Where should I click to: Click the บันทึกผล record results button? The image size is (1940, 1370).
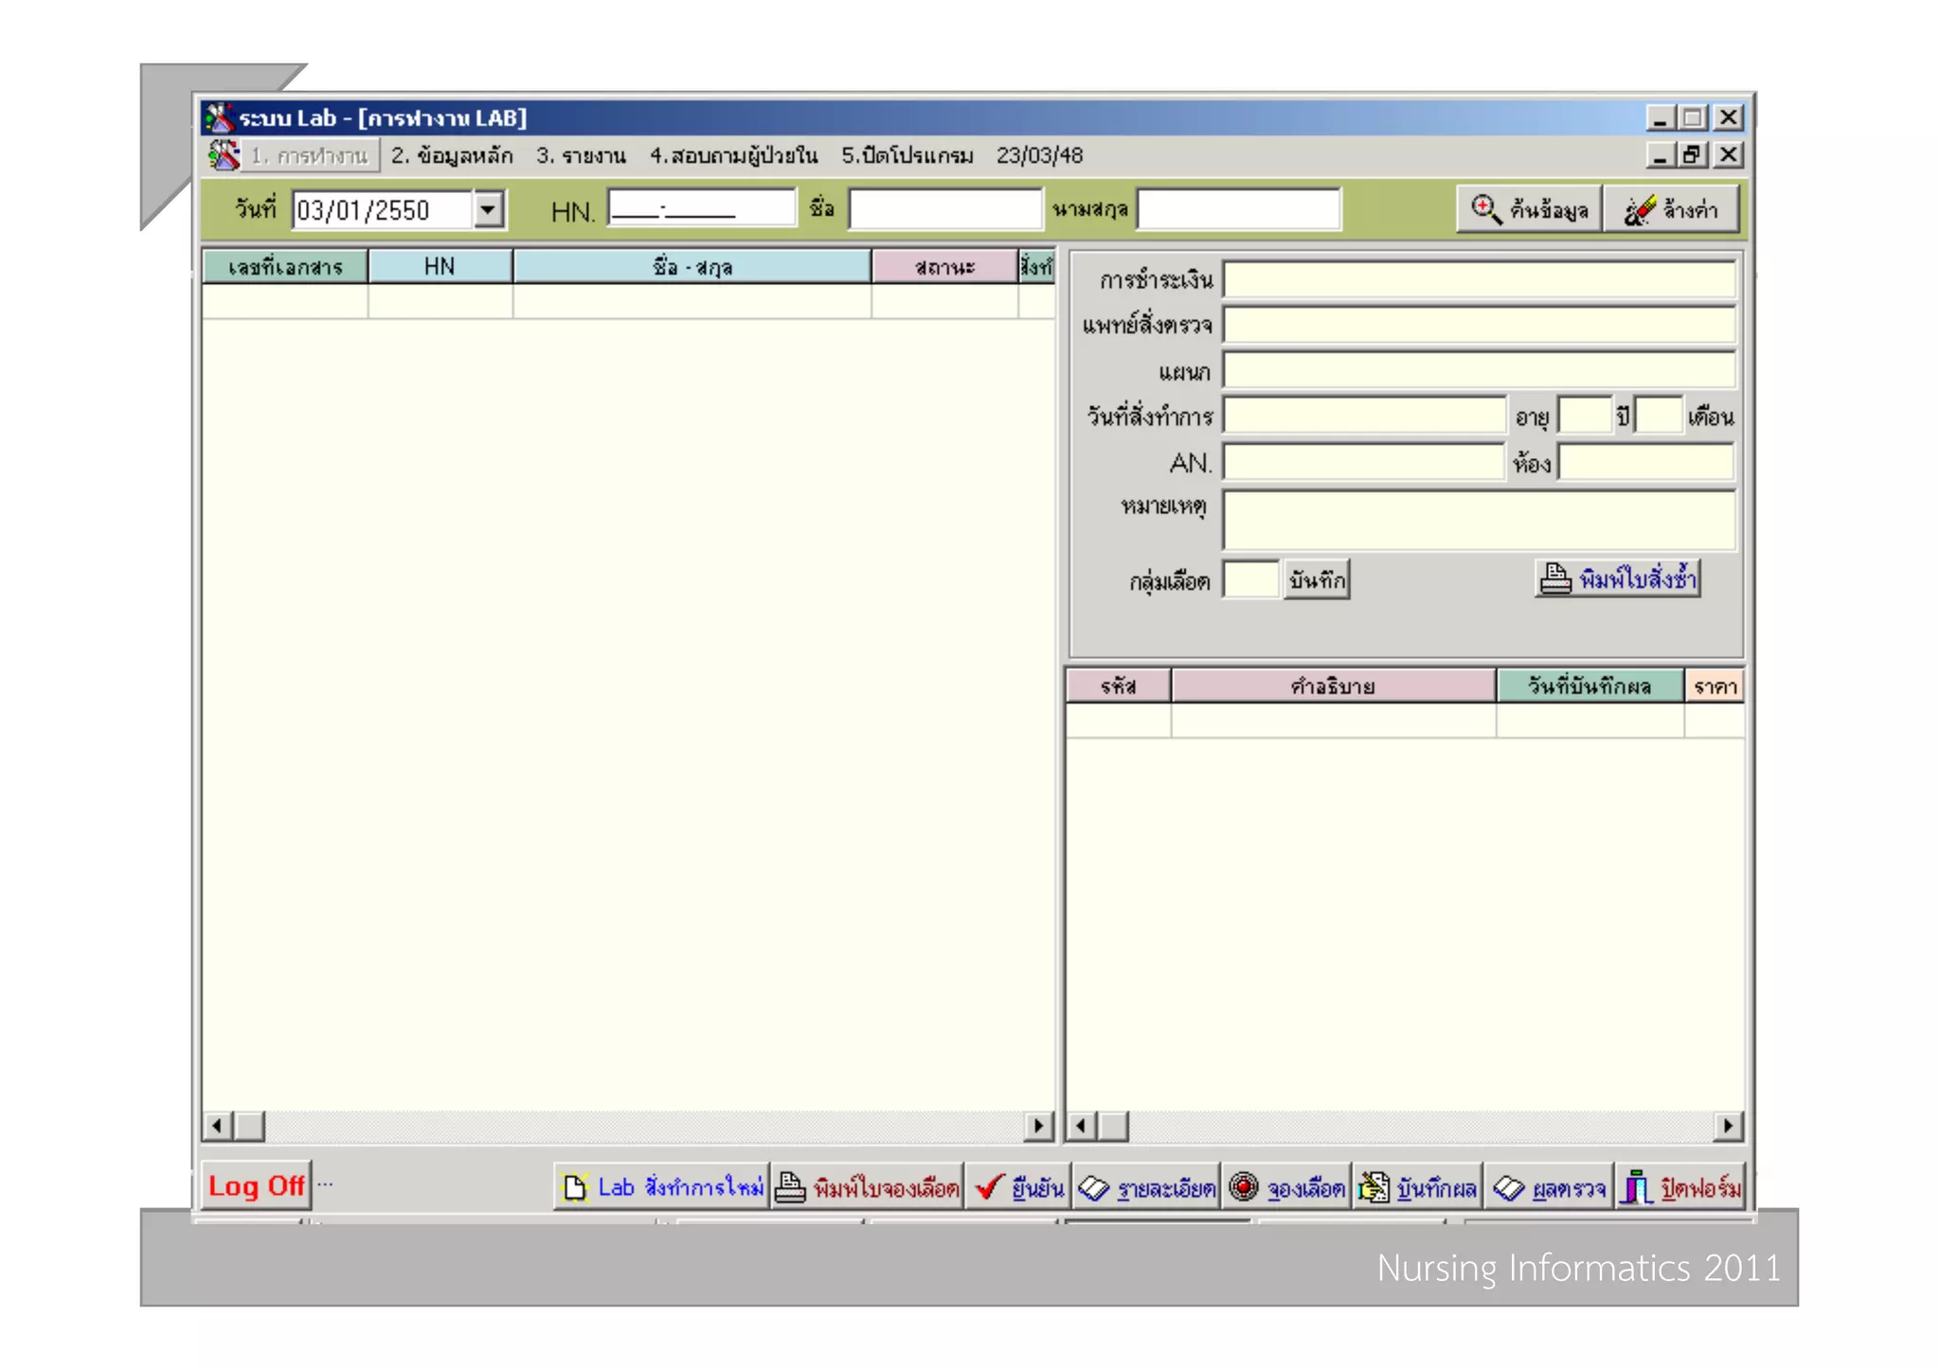click(x=1418, y=1187)
